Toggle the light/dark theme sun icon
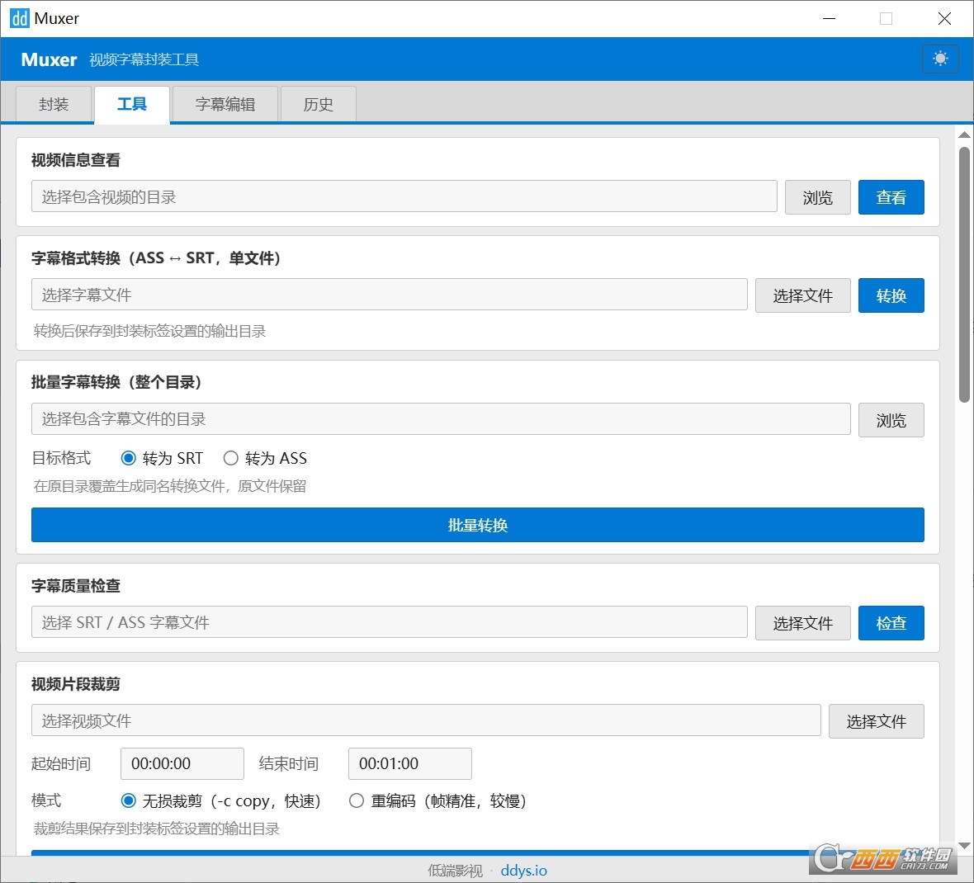 coord(939,59)
